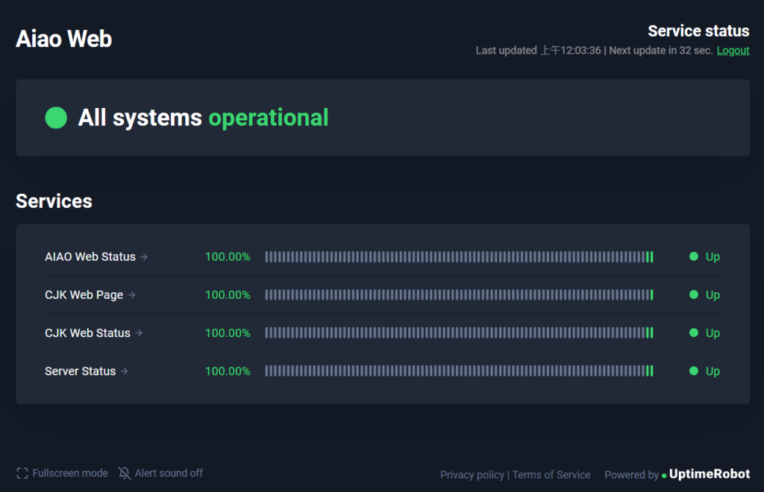Log out via the Logout link

click(733, 51)
